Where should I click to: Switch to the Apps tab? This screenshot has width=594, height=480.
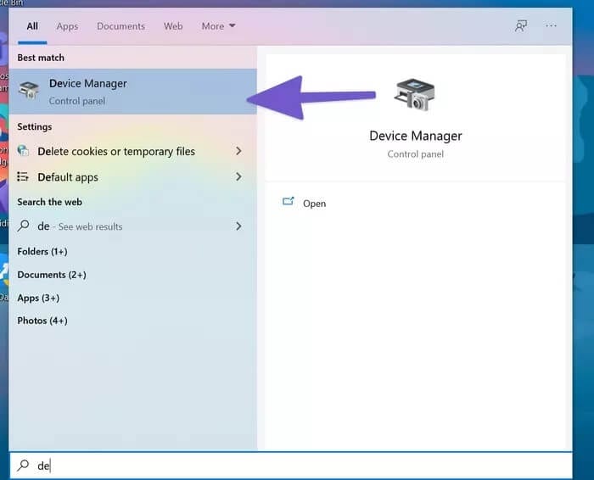pos(67,26)
